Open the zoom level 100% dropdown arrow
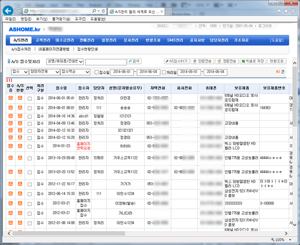The width and height of the screenshot is (300, 245). point(290,240)
